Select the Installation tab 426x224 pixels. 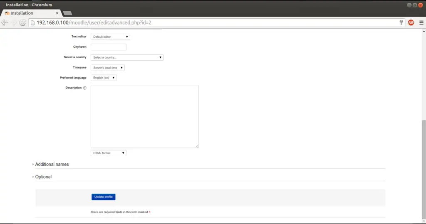point(32,13)
